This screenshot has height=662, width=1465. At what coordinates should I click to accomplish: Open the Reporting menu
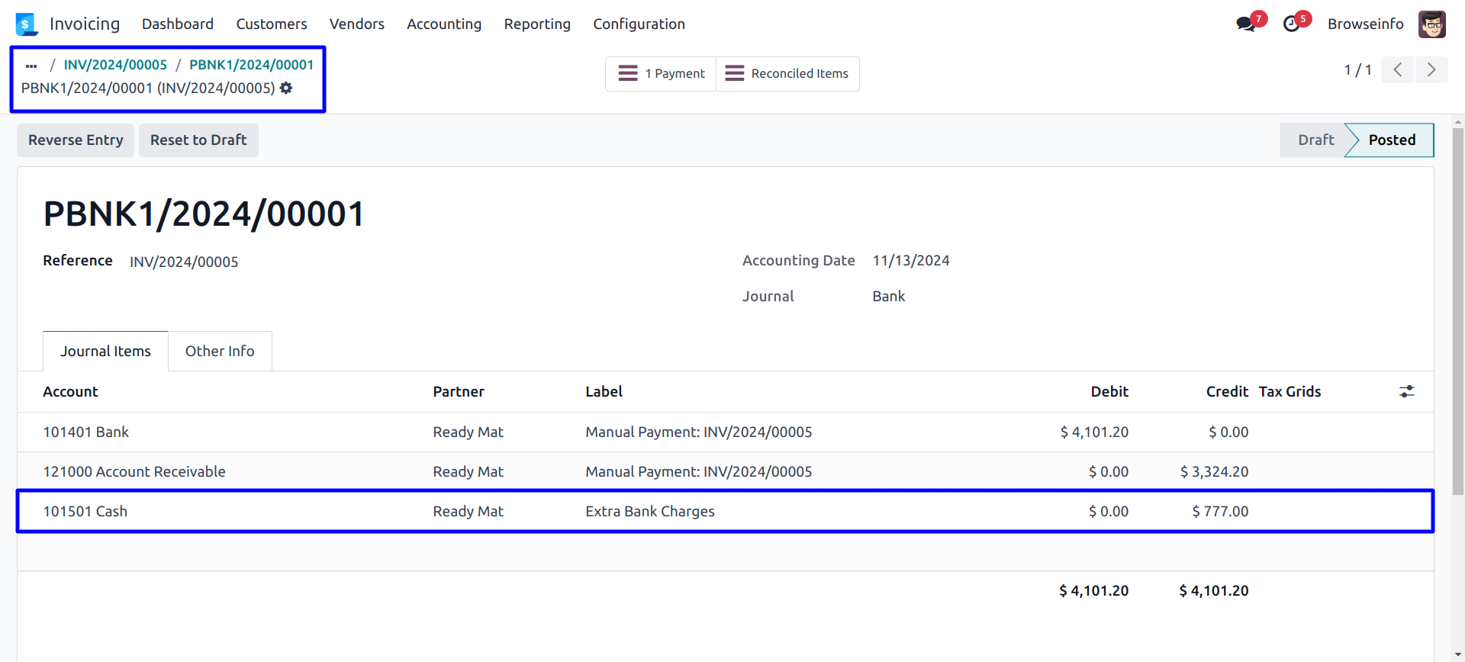click(x=537, y=24)
